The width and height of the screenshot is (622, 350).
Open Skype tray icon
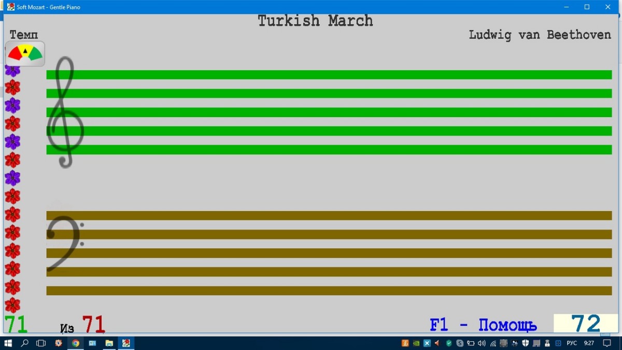460,343
